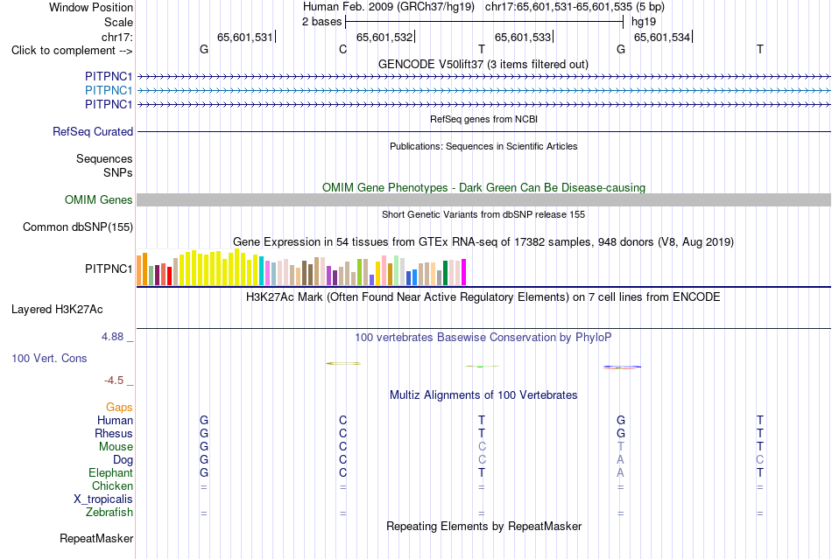Open the OMIM Genes track label
The width and height of the screenshot is (832, 559).
99,199
